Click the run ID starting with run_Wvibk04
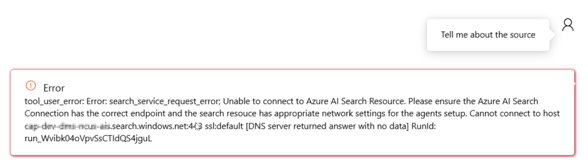The height and width of the screenshot is (166, 588). pos(88,138)
